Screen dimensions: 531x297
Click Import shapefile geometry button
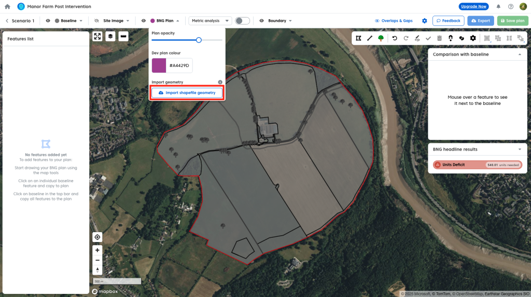(x=187, y=92)
